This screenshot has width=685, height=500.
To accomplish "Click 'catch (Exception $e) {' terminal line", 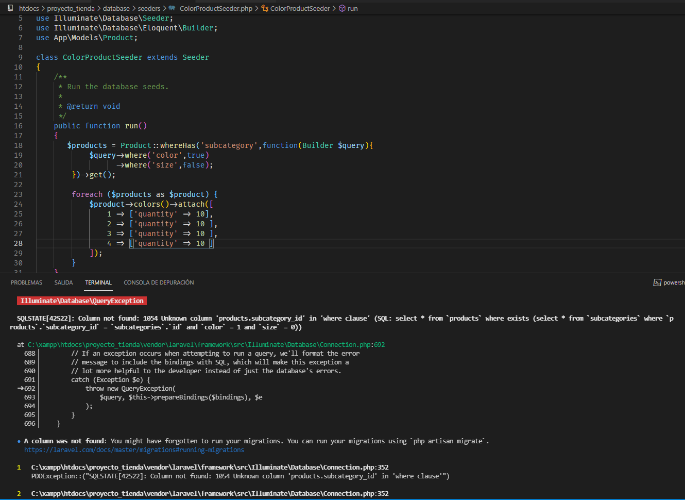I will click(111, 380).
